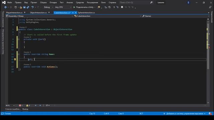Toggle pin on PlayerInterection.cs tab
214x120 pixels.
point(25,13)
